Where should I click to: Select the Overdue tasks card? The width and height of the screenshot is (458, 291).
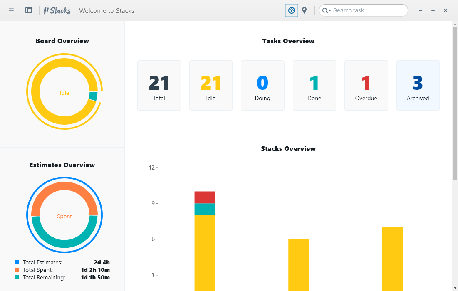366,86
